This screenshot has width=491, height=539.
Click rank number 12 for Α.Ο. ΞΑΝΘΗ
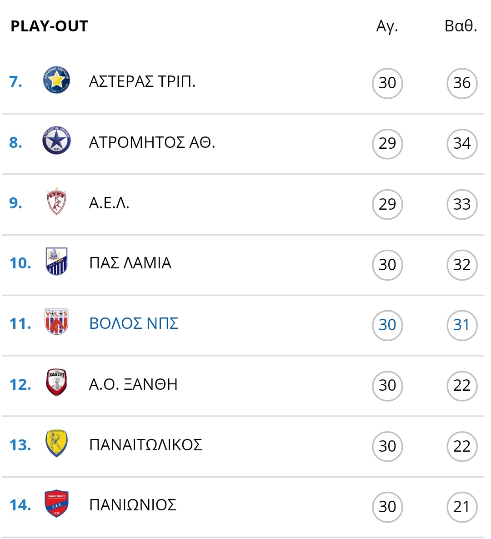pyautogui.click(x=20, y=384)
